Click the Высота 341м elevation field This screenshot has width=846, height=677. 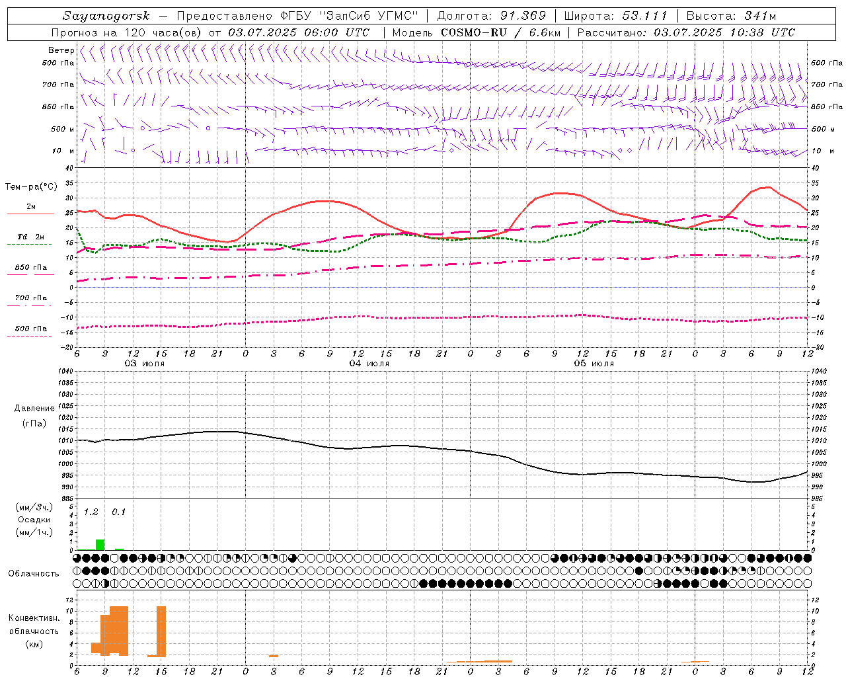(731, 16)
